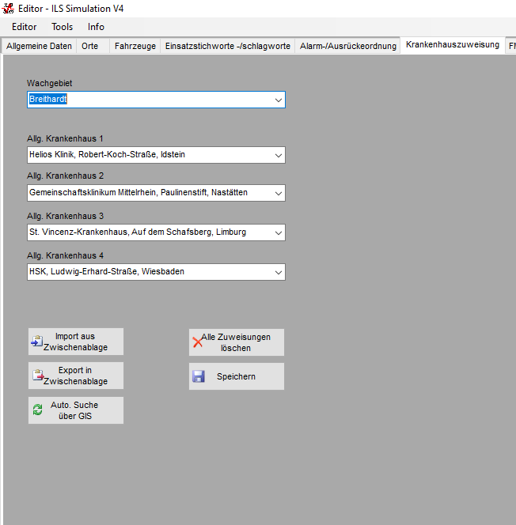
Task: Go to the Einsatzstichworte -/schlagworte tab
Action: click(227, 47)
